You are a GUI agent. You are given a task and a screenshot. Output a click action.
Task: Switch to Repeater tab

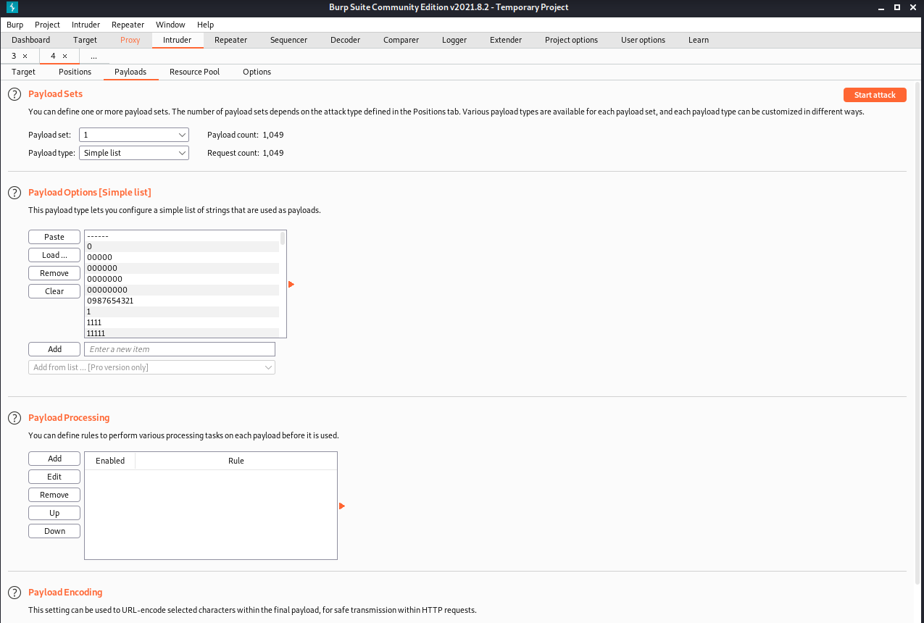231,40
